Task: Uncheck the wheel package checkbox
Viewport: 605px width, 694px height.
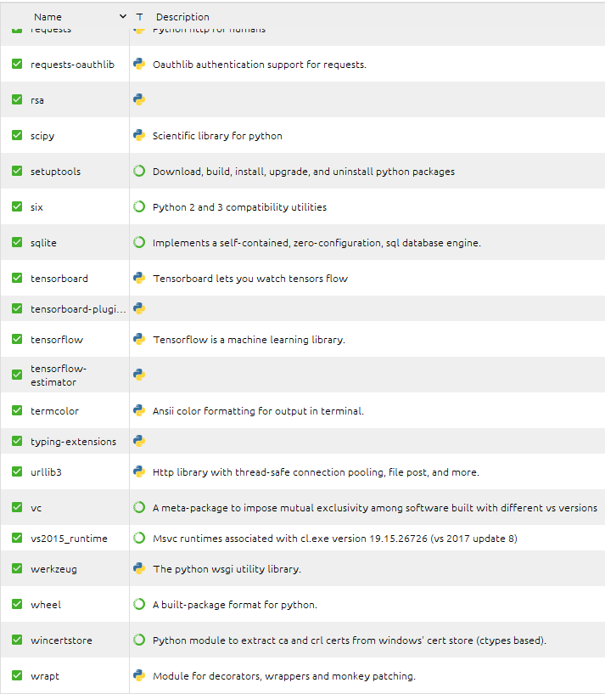Action: (x=17, y=604)
